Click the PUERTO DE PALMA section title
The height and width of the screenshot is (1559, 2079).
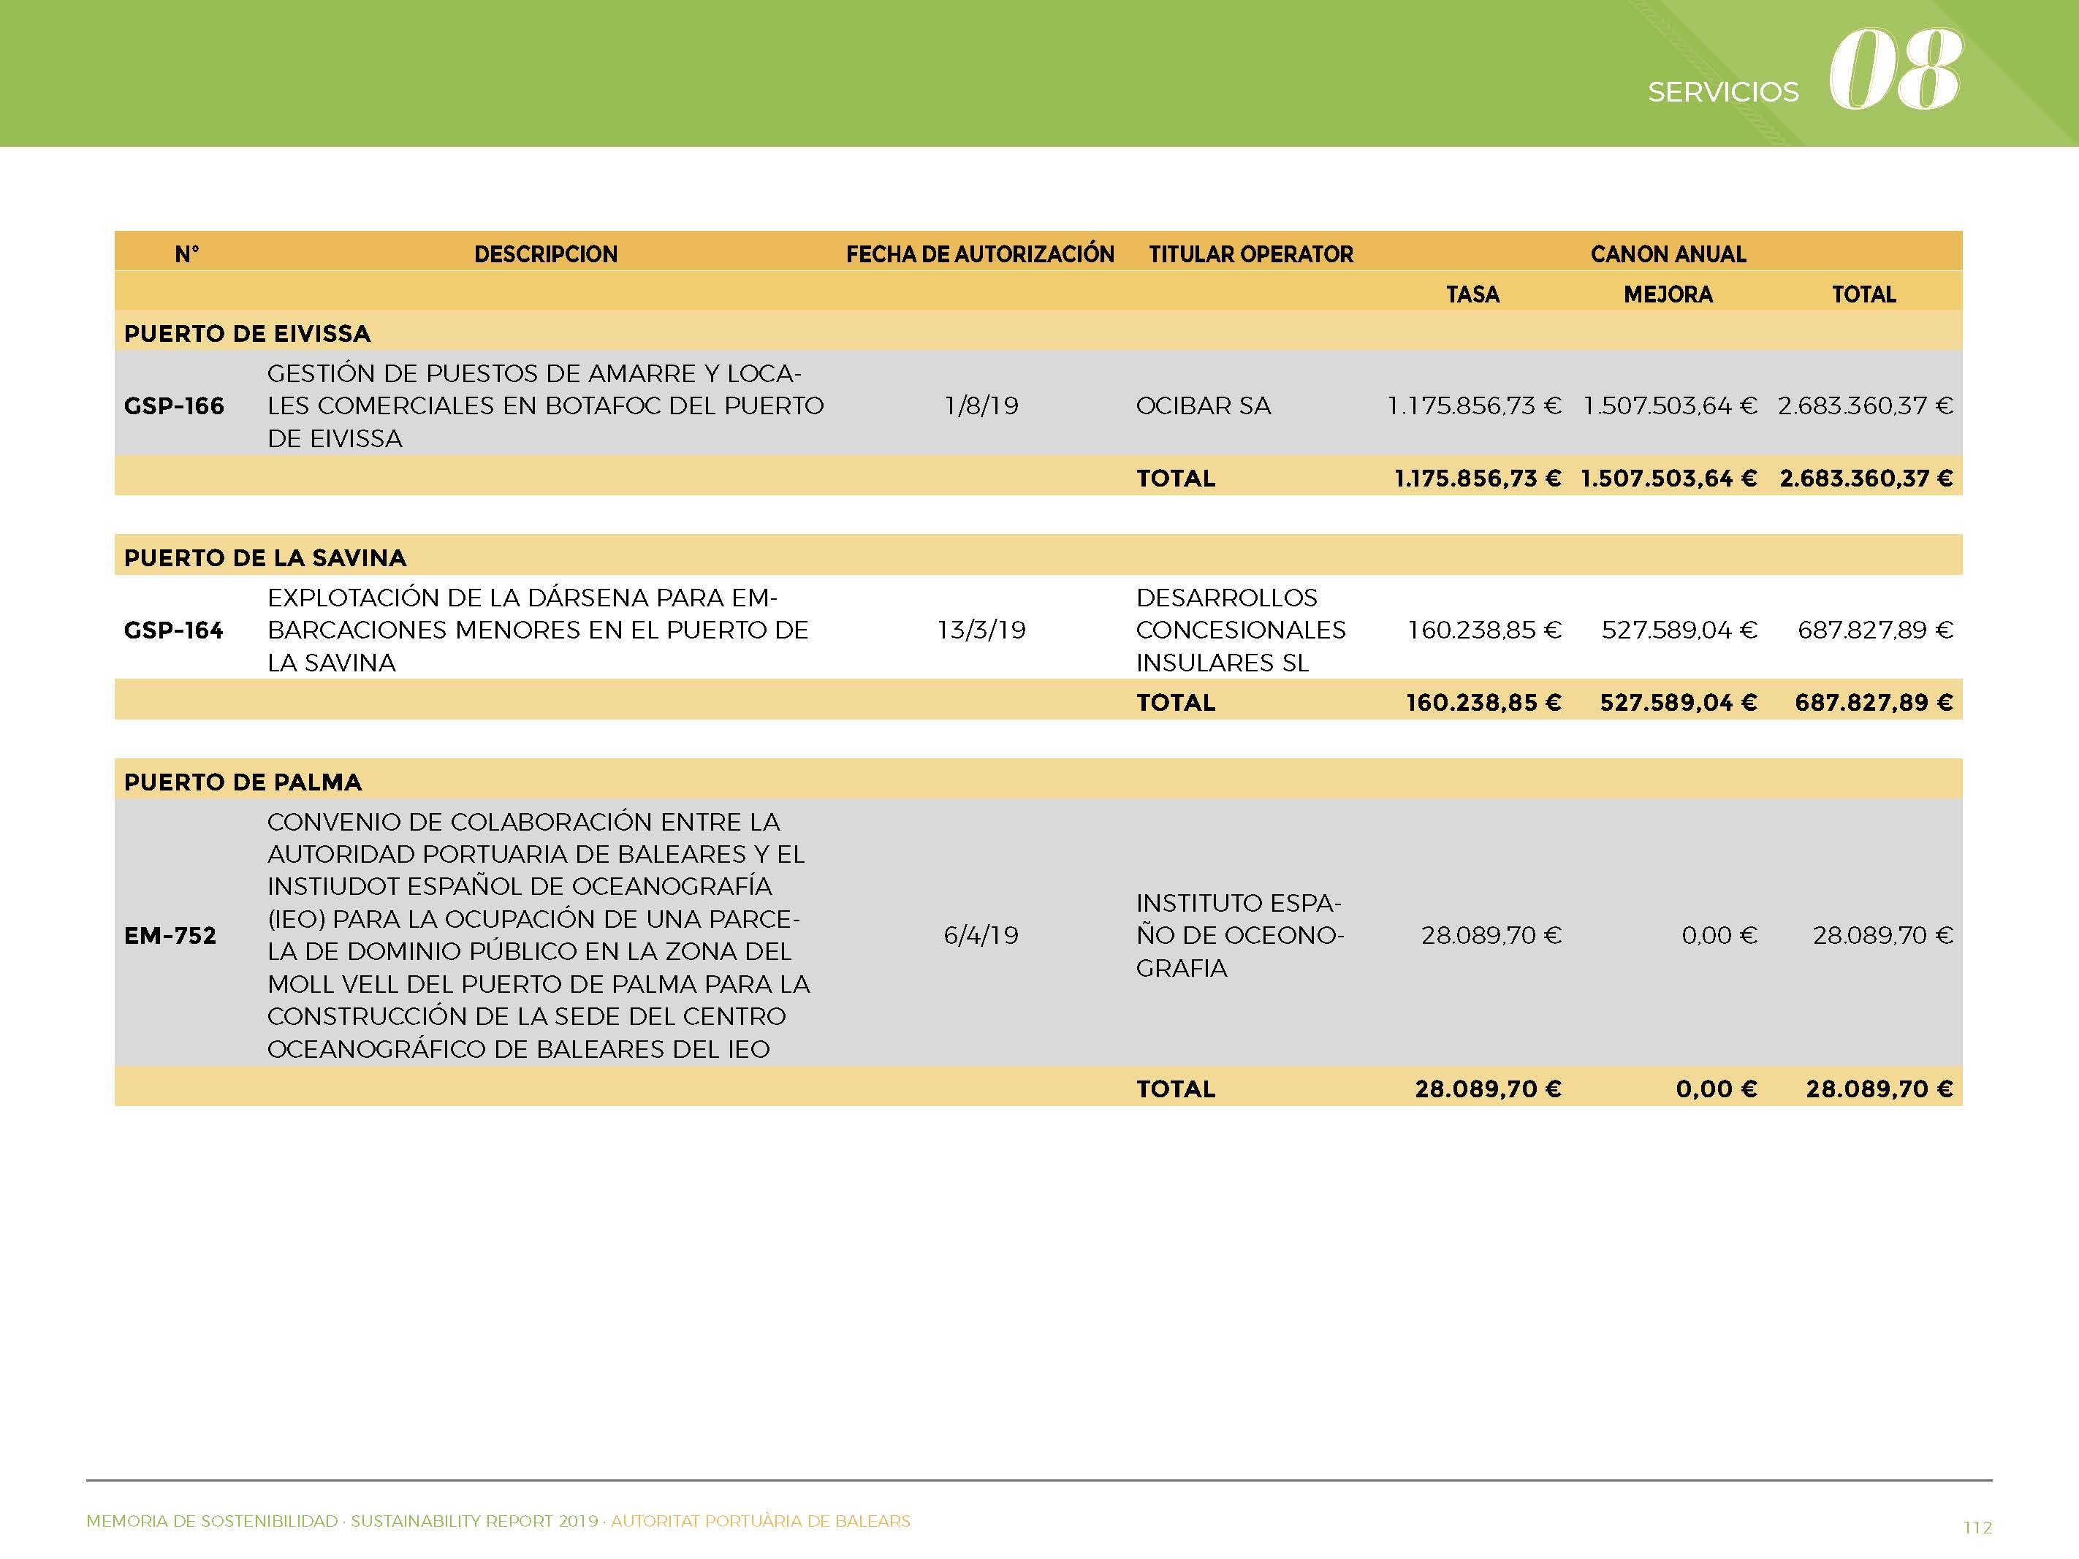pyautogui.click(x=243, y=783)
